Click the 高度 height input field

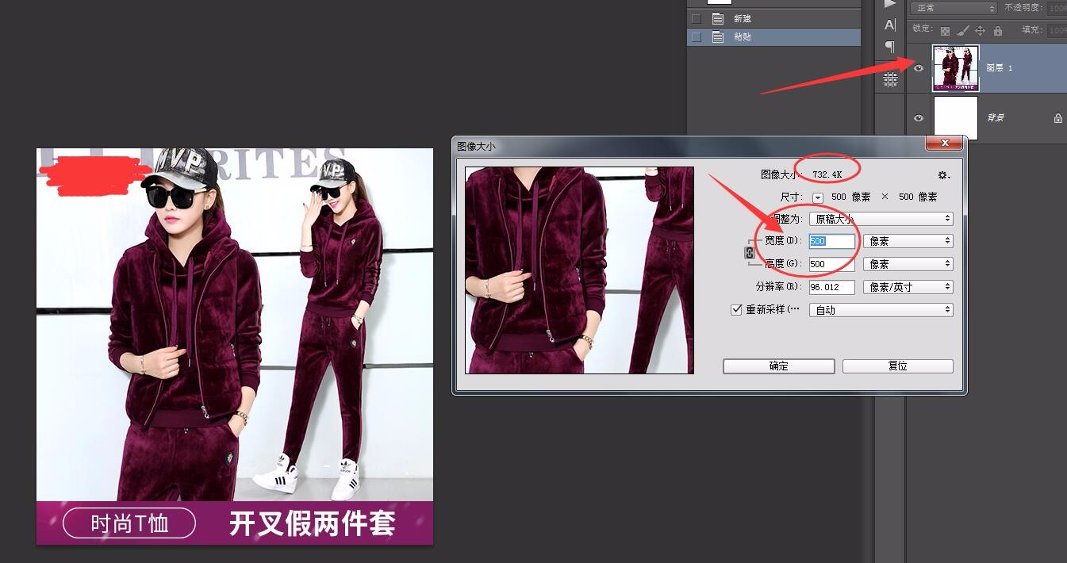[x=831, y=264]
